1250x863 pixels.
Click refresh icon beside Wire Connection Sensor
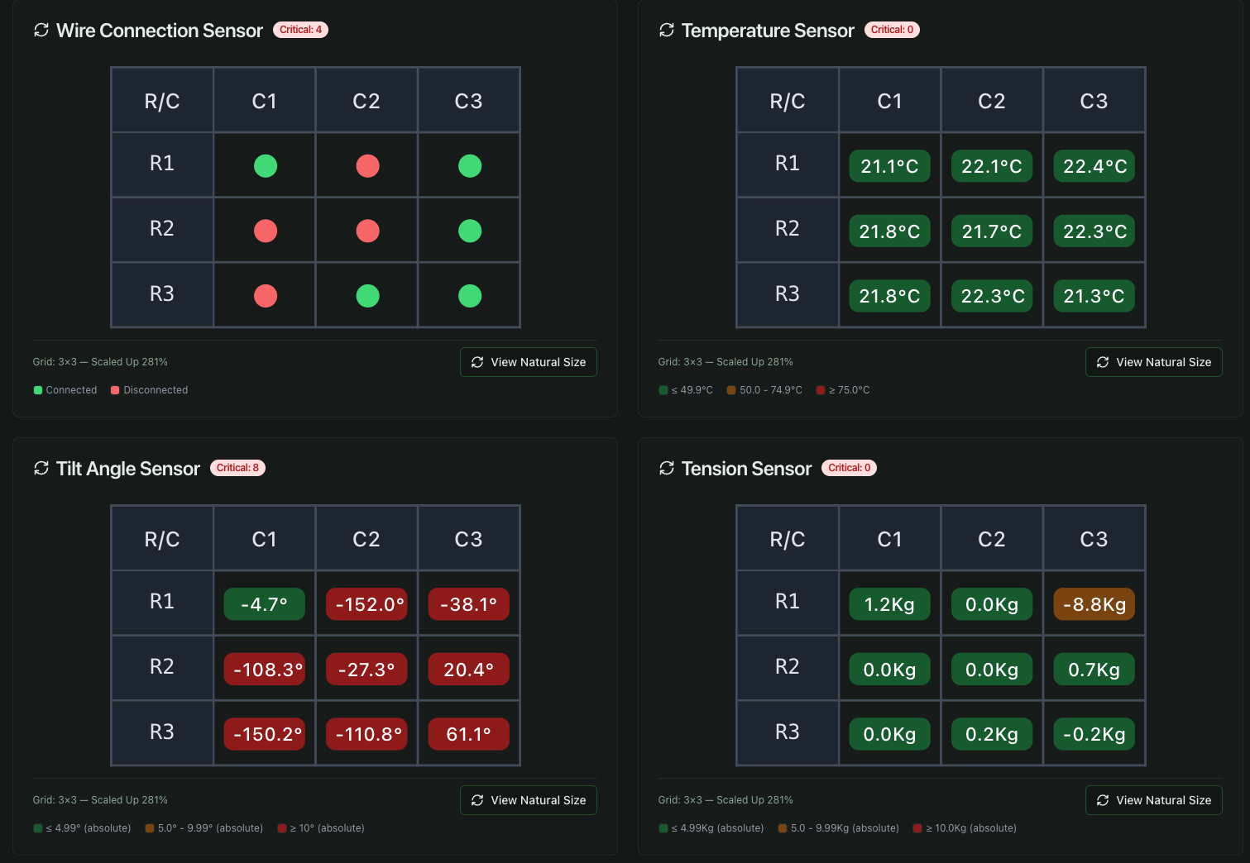coord(41,31)
